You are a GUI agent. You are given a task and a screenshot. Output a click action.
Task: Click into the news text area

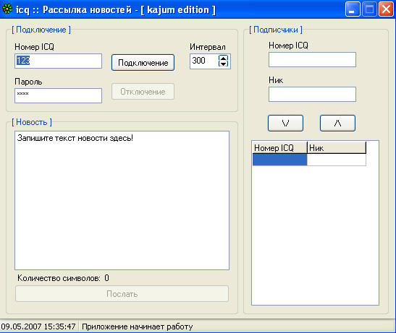click(122, 200)
